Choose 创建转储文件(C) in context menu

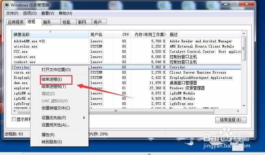pos(56,108)
